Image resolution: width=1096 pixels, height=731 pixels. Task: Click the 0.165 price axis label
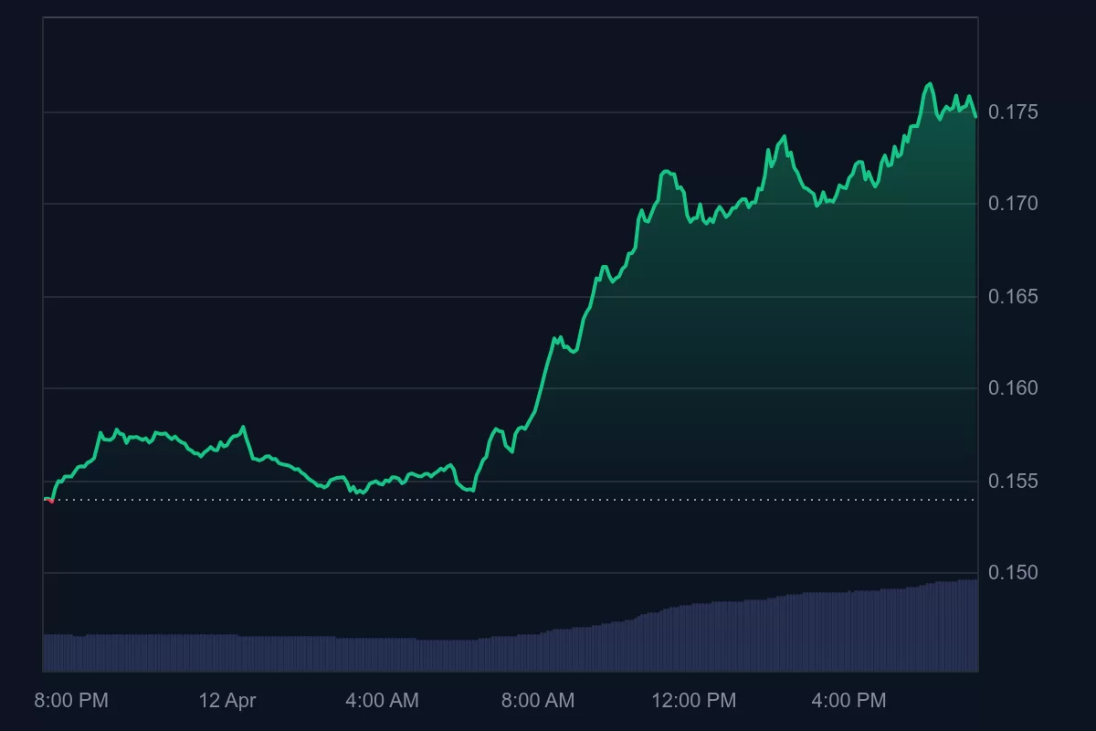click(1013, 297)
